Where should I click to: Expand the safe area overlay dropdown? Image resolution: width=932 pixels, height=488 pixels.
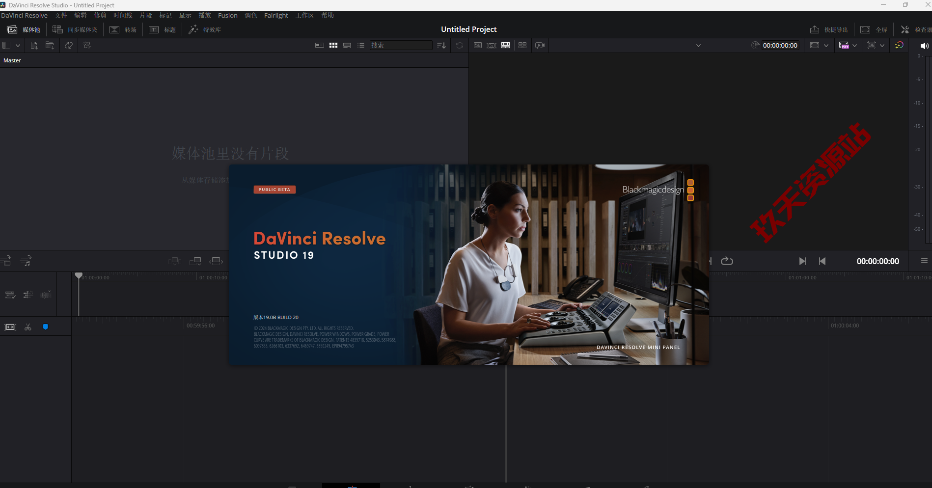pos(882,46)
